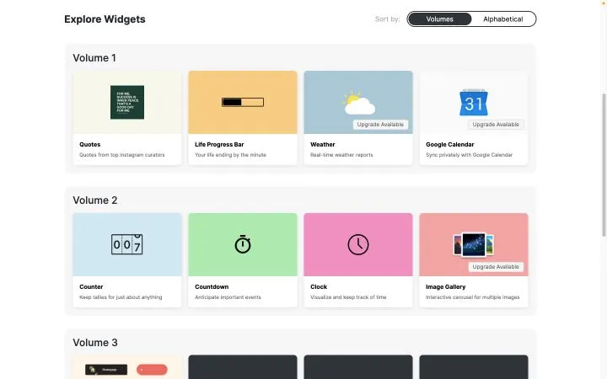607x379 pixels.
Task: Click Upgrade Available badge on Google Calendar
Action: (x=496, y=125)
